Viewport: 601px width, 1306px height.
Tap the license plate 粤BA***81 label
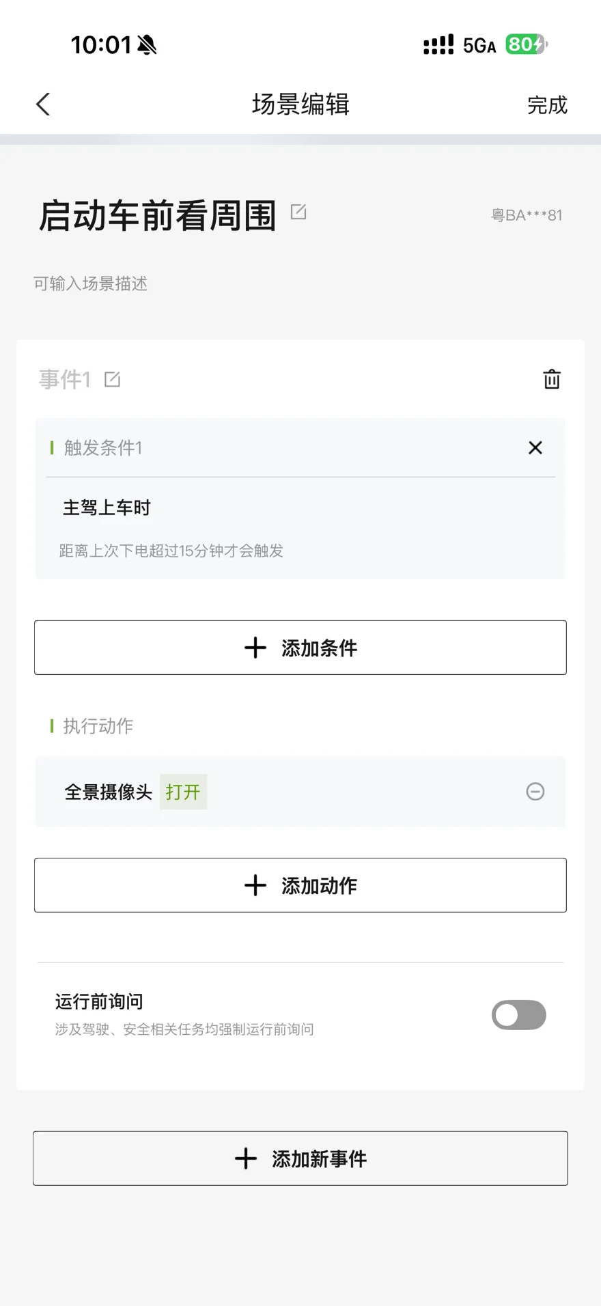click(527, 216)
